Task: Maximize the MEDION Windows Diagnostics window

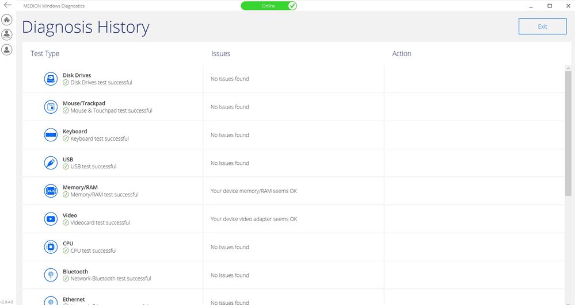Action: pos(550,6)
